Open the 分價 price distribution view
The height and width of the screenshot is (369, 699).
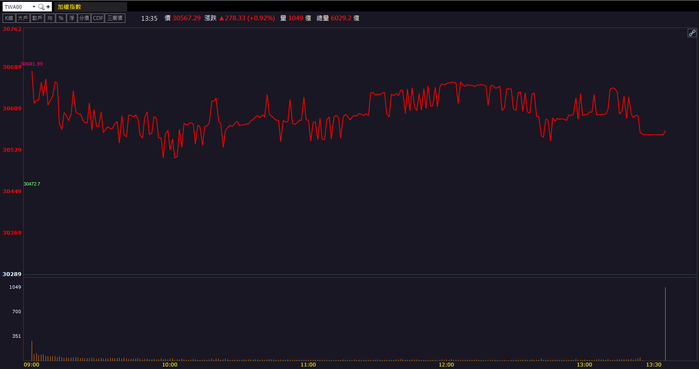tap(84, 18)
